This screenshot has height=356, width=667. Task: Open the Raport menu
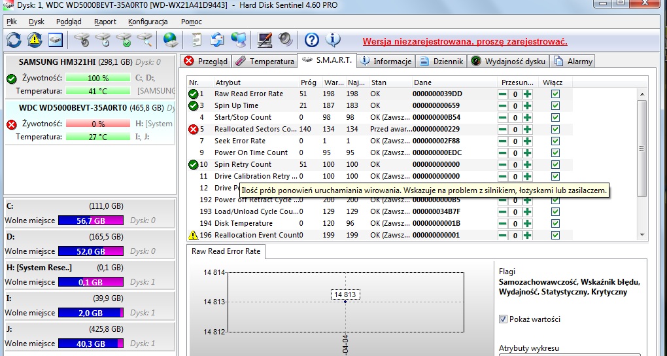click(x=105, y=22)
